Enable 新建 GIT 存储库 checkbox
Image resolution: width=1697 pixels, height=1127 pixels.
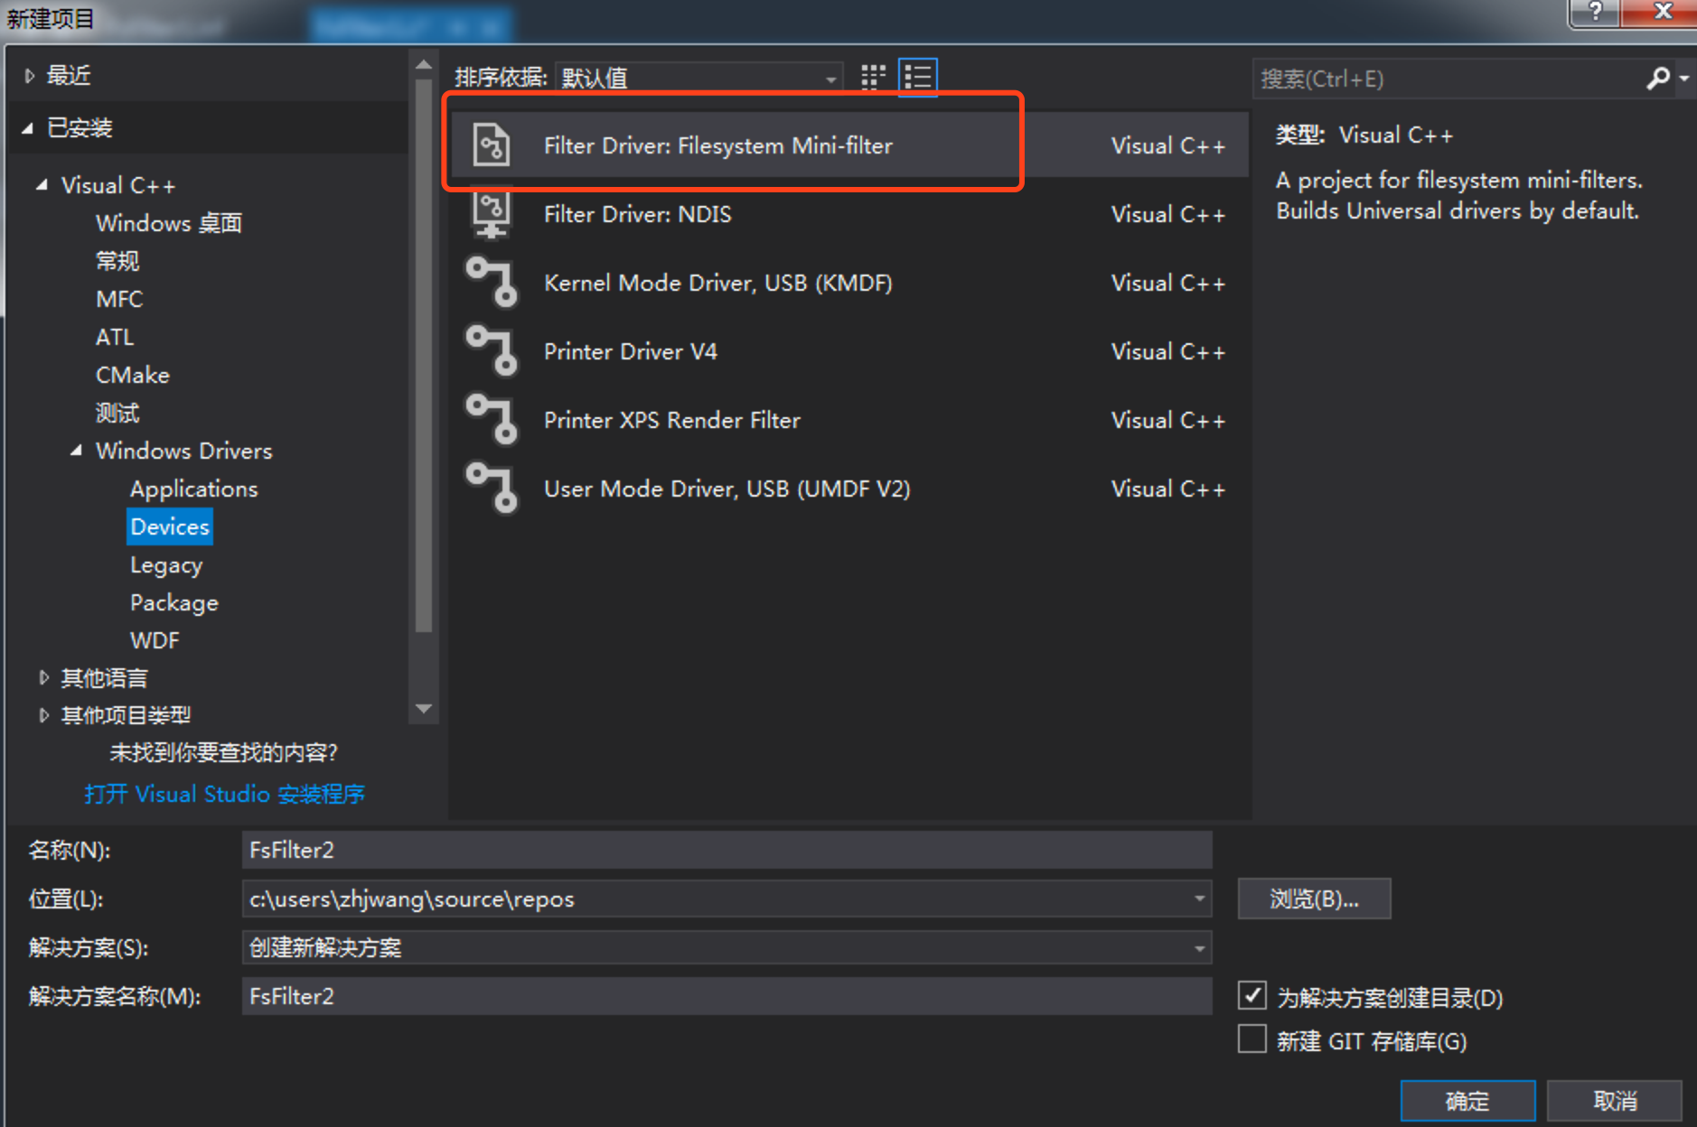click(1252, 1039)
